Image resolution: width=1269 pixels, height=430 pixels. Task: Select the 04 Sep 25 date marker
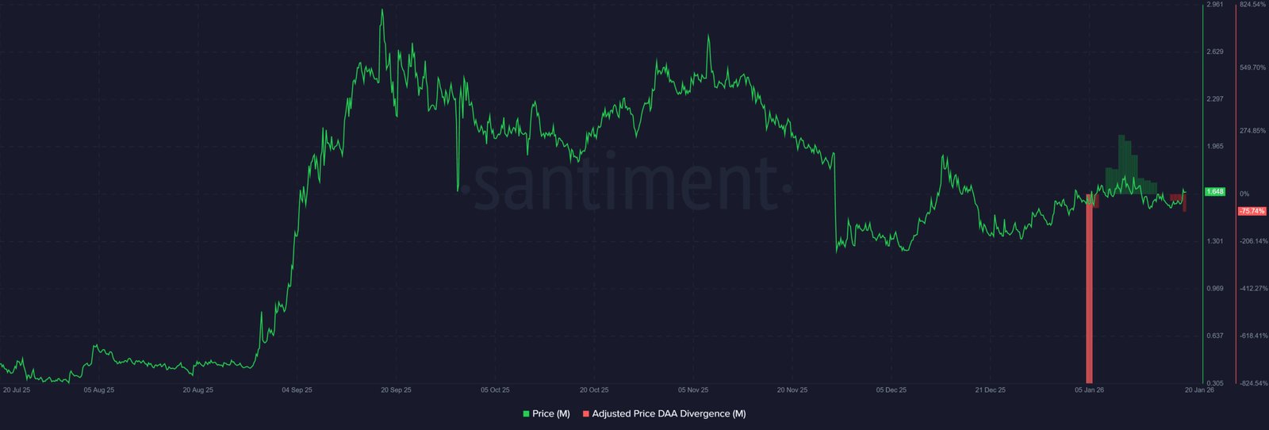(x=297, y=390)
